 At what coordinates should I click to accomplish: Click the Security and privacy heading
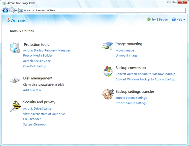pyautogui.click(x=39, y=102)
